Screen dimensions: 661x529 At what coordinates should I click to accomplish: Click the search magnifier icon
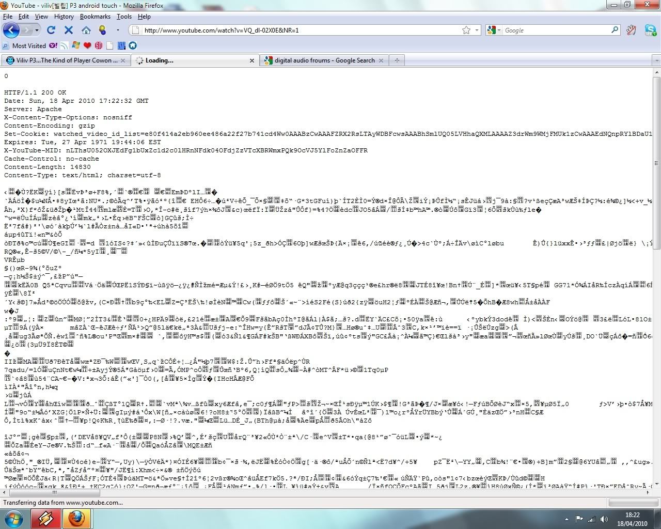[x=615, y=30]
